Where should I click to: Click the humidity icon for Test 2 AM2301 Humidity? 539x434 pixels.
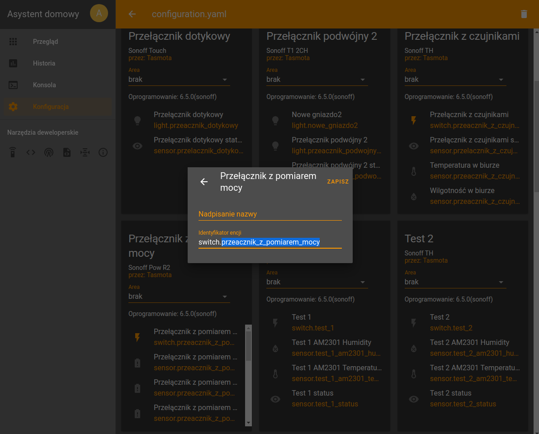(x=414, y=348)
